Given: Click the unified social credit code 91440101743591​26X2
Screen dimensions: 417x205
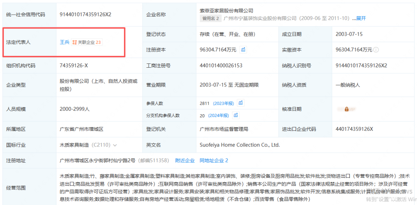Looking at the screenshot, I should click(85, 15).
